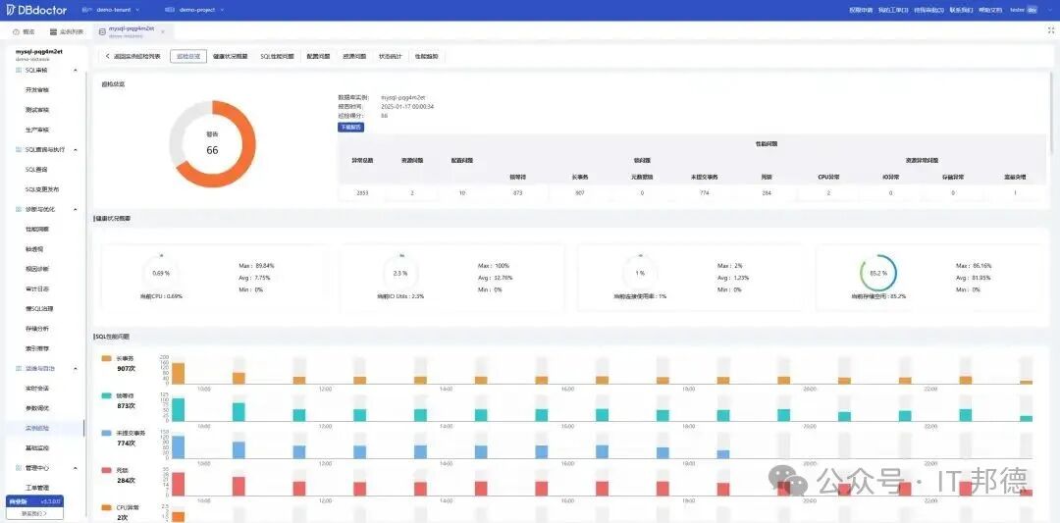Click the SQL审核 section icon
The height and width of the screenshot is (523, 1060).
[19, 70]
